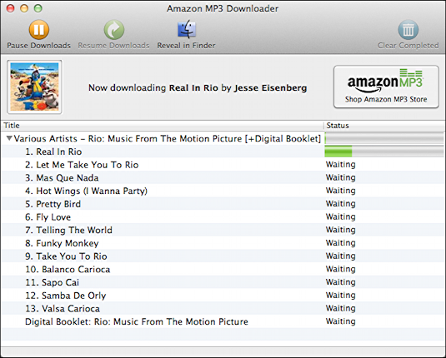The height and width of the screenshot is (358, 446).
Task: Select track 1 Real In Rio
Action: pos(223,152)
